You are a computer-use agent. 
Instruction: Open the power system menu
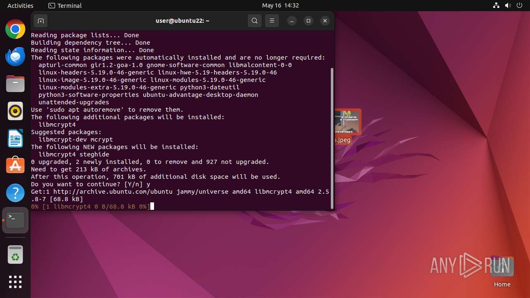point(520,5)
